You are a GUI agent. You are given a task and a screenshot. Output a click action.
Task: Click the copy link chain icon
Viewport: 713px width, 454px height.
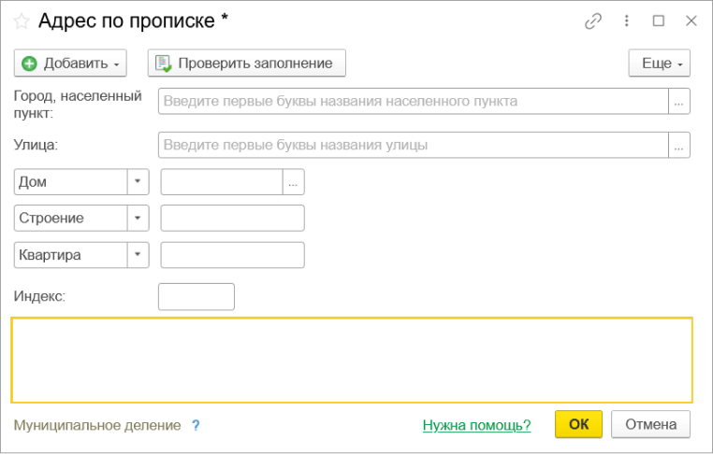point(592,21)
